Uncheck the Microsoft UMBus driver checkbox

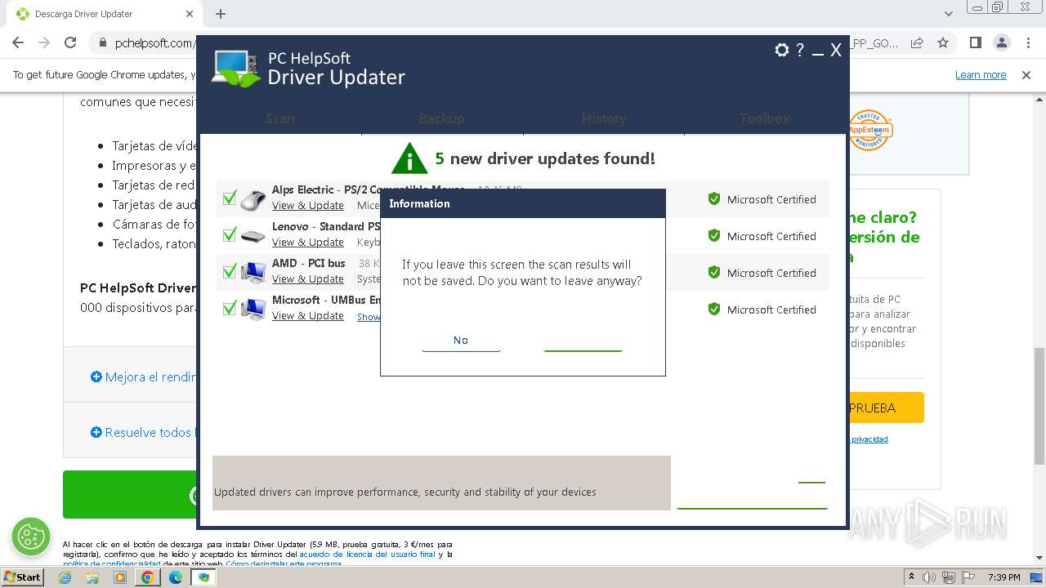[x=230, y=308]
